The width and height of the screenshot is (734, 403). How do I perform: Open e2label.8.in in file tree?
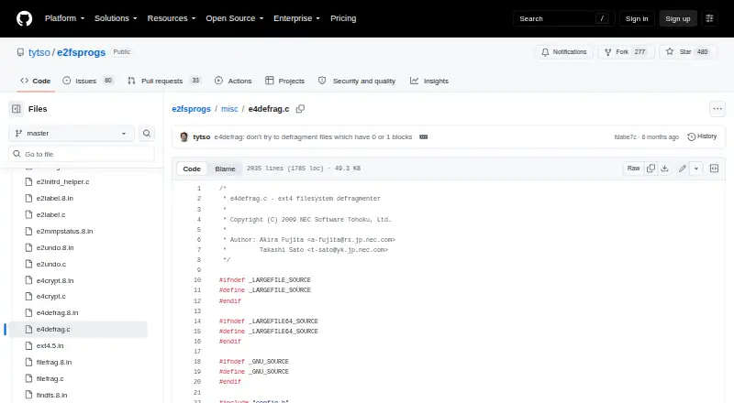pyautogui.click(x=55, y=198)
